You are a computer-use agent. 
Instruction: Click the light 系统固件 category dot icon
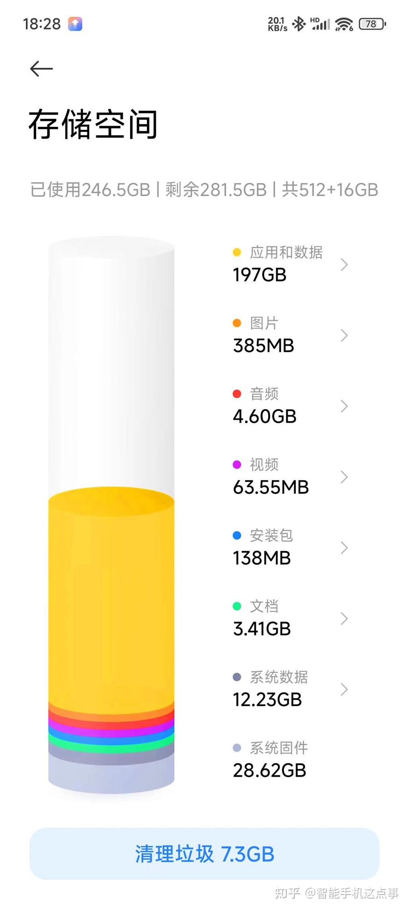(237, 747)
